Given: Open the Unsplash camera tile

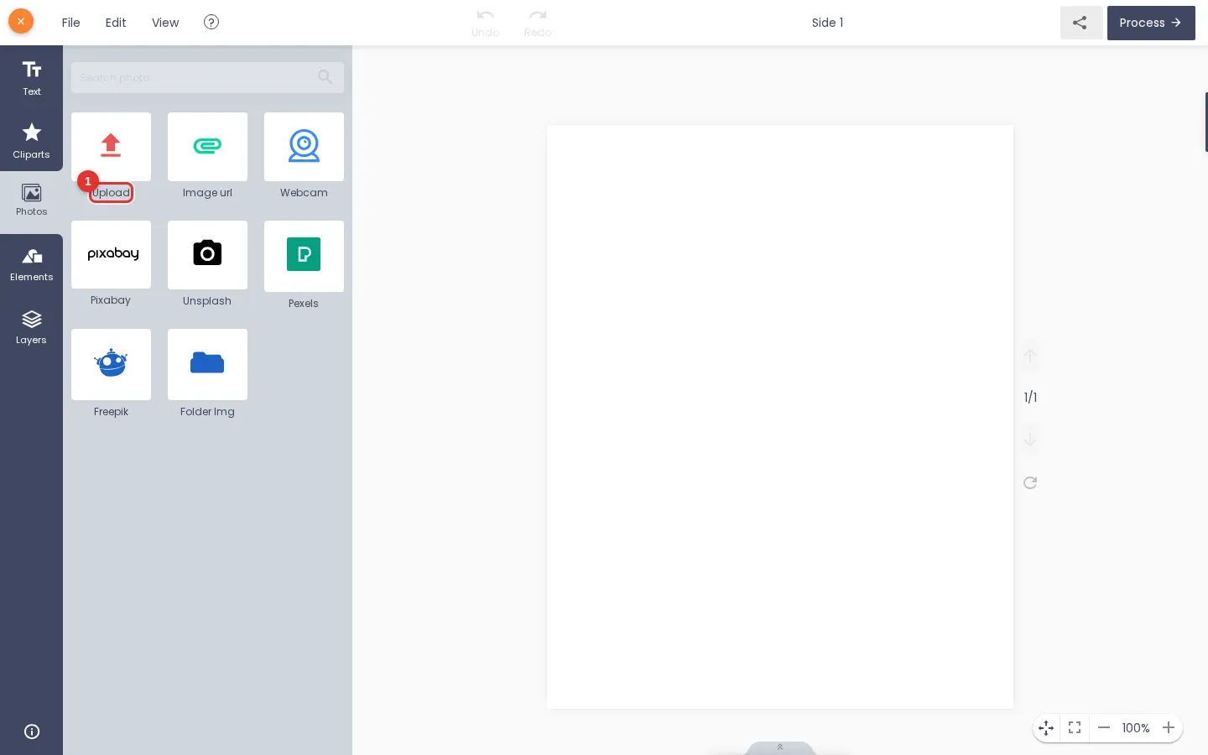Looking at the screenshot, I should pos(207,254).
